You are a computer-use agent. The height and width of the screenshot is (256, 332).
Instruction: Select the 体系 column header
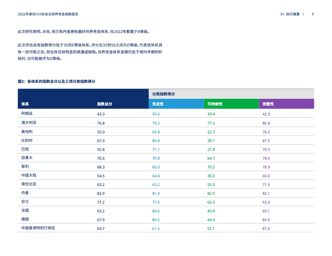25,104
